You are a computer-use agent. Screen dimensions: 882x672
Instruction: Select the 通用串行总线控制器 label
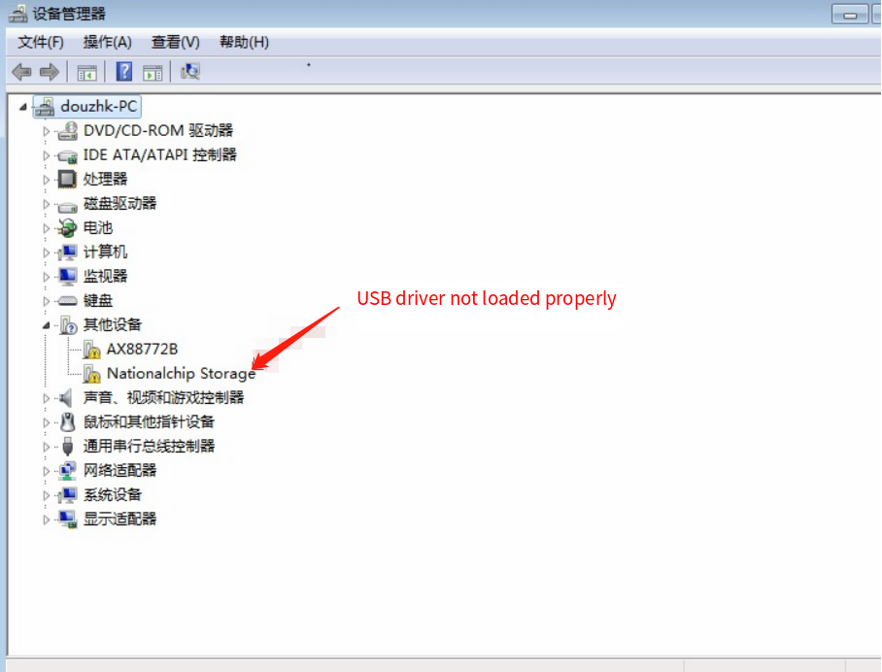(149, 447)
